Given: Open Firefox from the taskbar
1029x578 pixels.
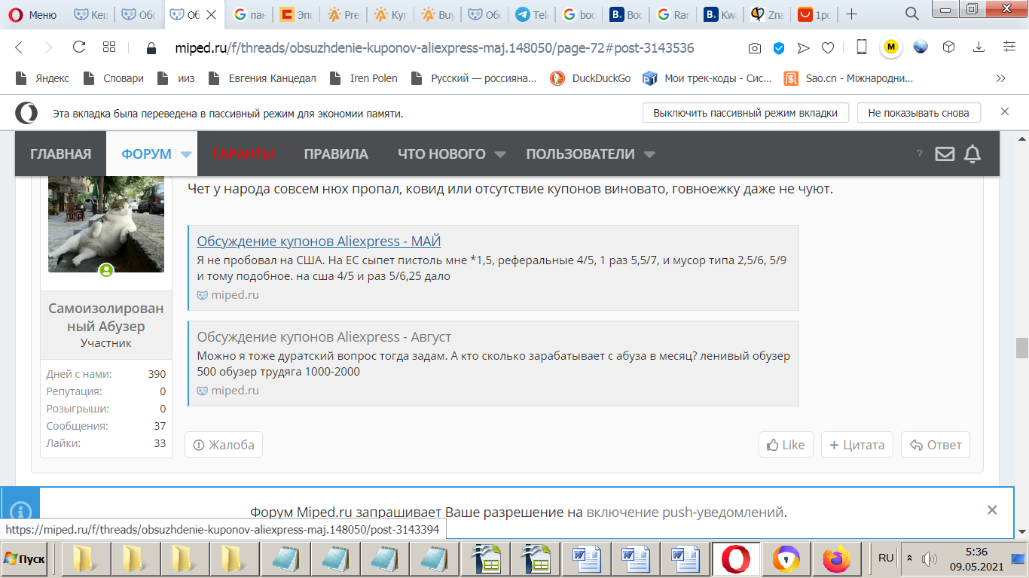Looking at the screenshot, I should tap(837, 559).
